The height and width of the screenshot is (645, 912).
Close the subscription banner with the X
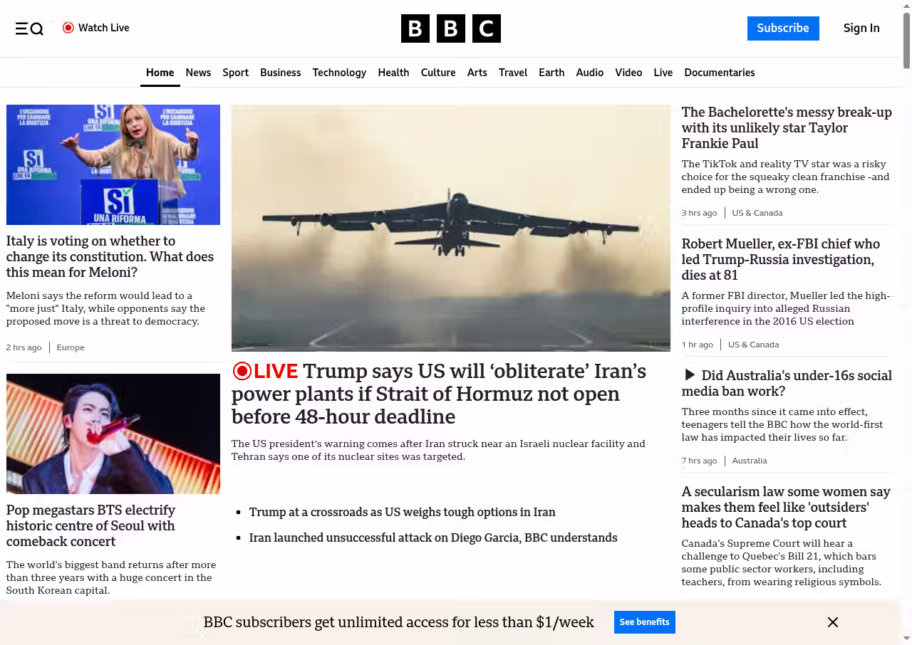point(833,622)
